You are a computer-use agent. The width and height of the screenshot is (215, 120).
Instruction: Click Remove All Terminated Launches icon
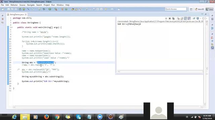click(173, 19)
